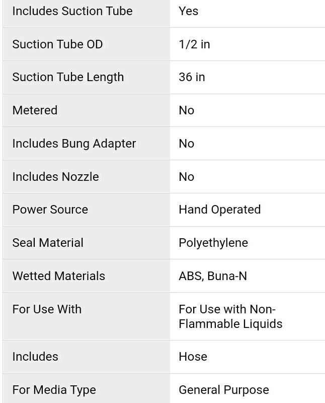This screenshot has width=325, height=403.
Task: Click the 'Includes Nozzle' label
Action: 55,177
